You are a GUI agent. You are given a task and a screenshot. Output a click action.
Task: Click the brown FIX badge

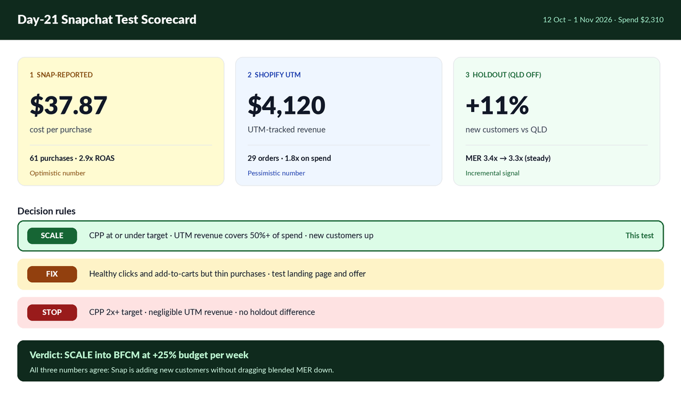click(52, 274)
